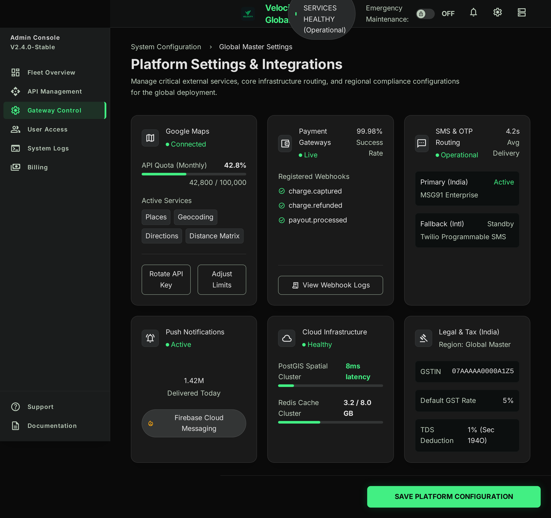551x518 pixels.
Task: Open settings gear in top bar
Action: click(x=498, y=13)
